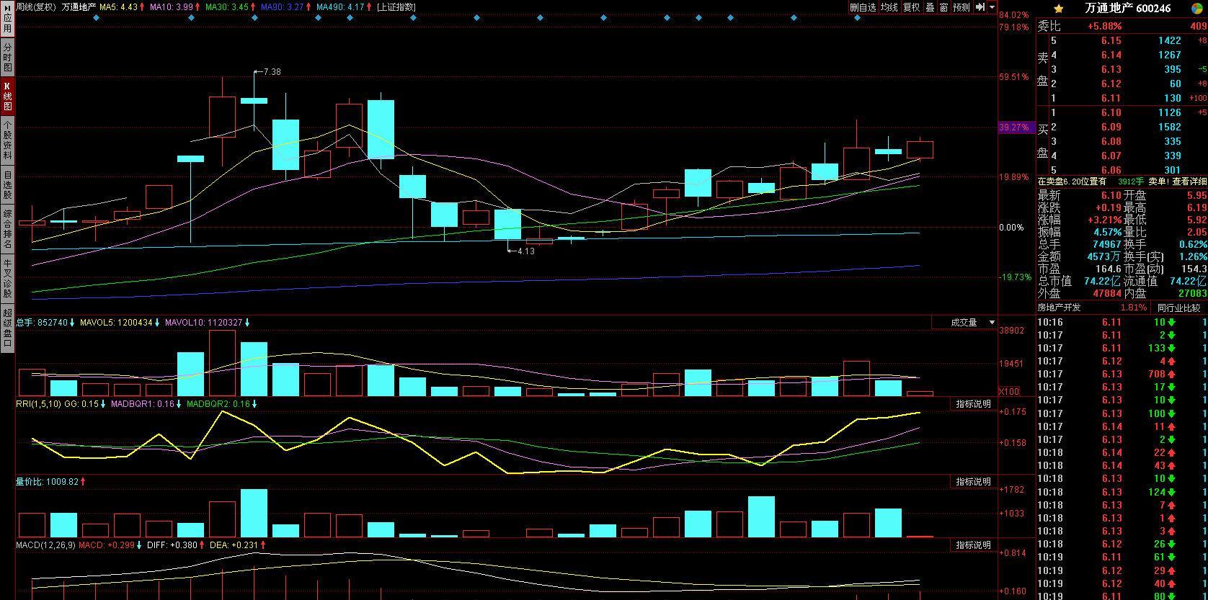Click the yellow favorite star icon

pyautogui.click(x=1058, y=9)
